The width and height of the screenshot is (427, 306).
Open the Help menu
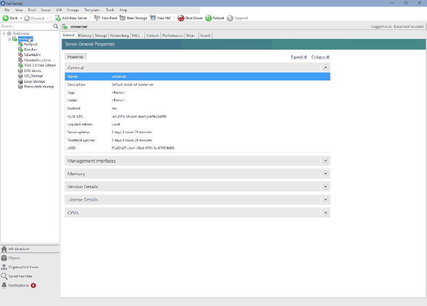(x=123, y=10)
